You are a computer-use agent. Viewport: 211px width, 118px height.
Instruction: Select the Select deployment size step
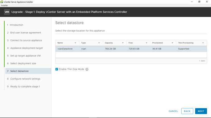21,63
